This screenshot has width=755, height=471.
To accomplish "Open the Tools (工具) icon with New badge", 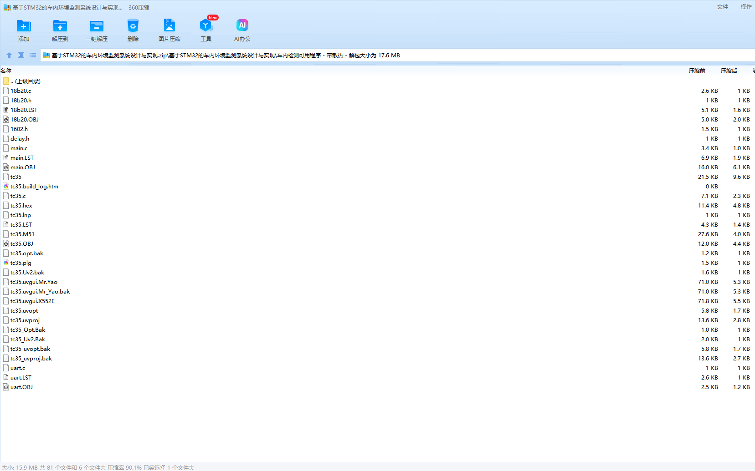I will tap(205, 26).
